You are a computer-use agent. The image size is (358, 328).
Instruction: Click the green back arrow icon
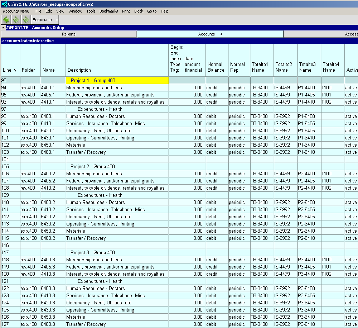pyautogui.click(x=6, y=20)
